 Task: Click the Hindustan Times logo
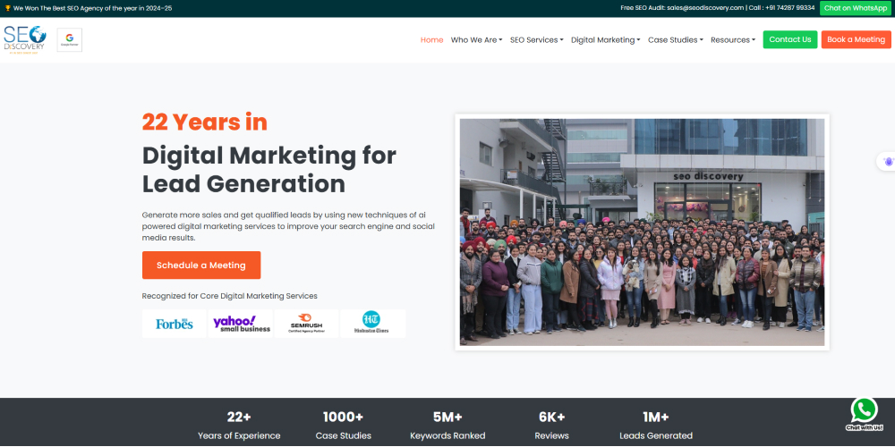pos(372,324)
